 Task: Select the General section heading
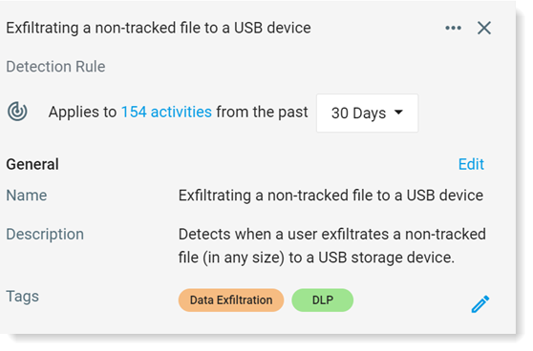click(x=32, y=164)
